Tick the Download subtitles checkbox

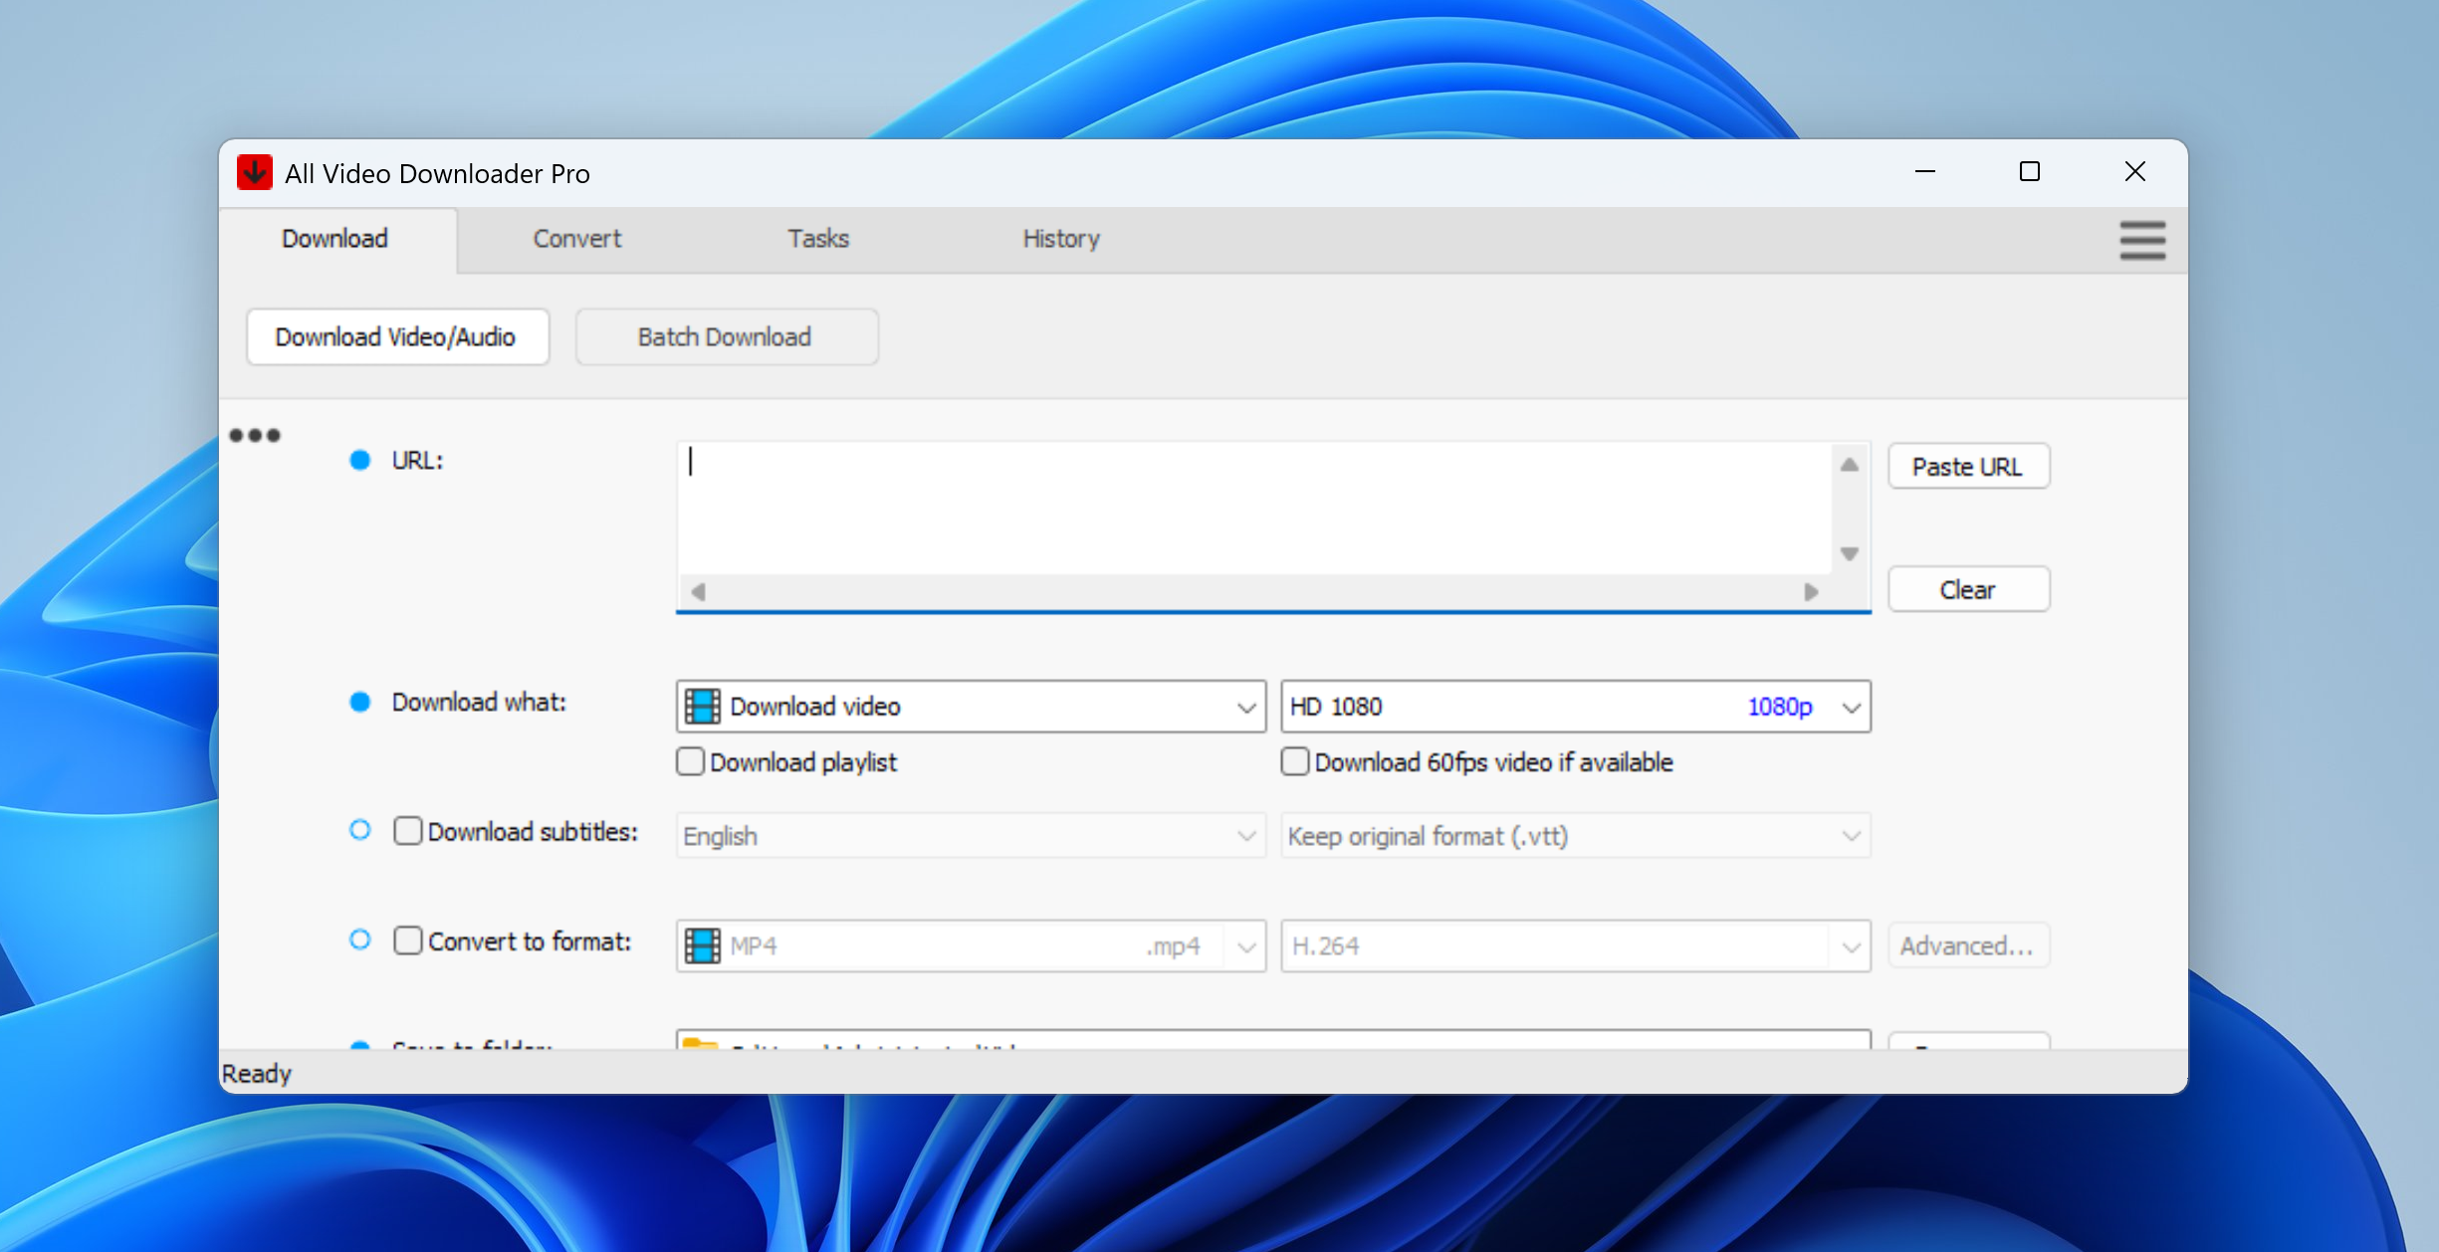coord(407,831)
